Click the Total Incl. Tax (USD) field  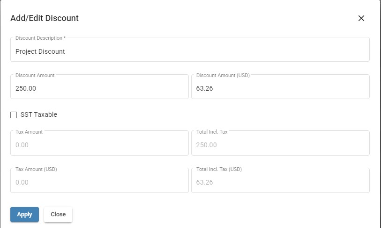click(280, 180)
